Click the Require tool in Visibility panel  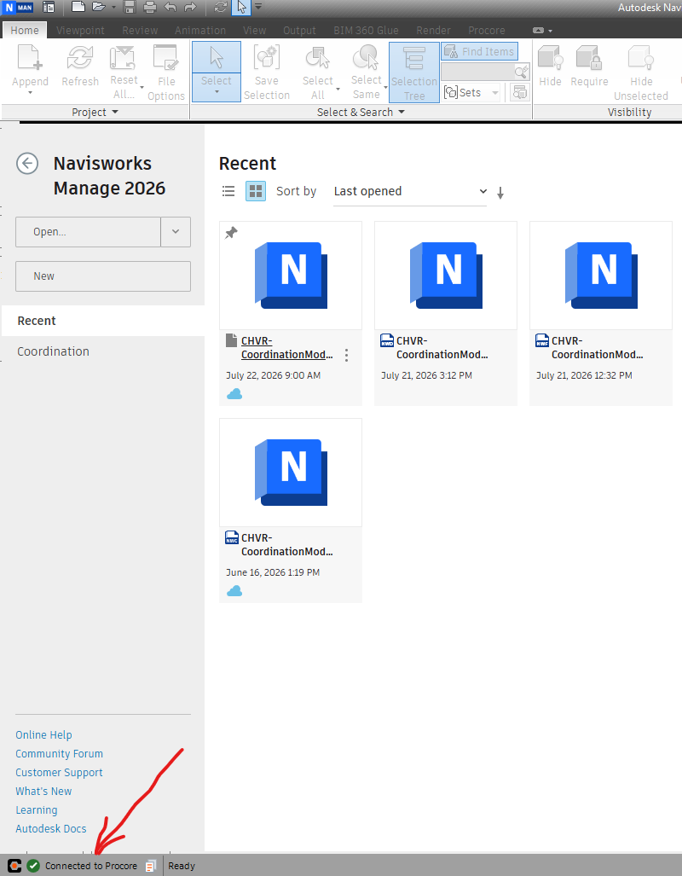pyautogui.click(x=589, y=67)
